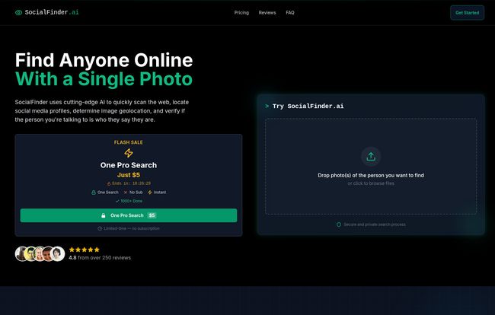Click the '1000+ Done' text
The height and width of the screenshot is (315, 495).
pyautogui.click(x=131, y=201)
